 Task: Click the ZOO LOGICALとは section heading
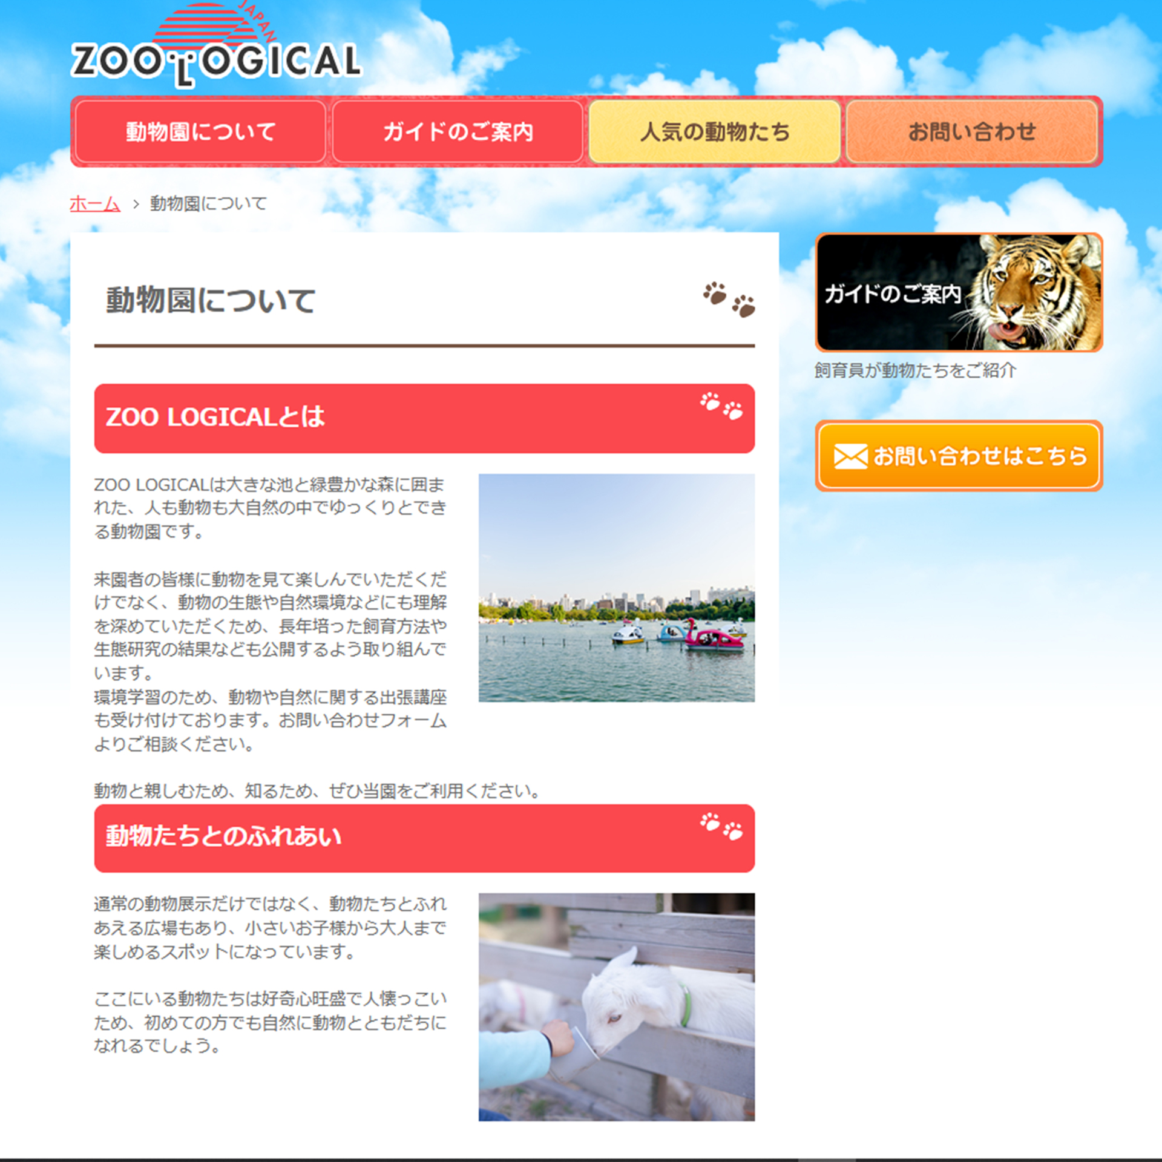424,418
